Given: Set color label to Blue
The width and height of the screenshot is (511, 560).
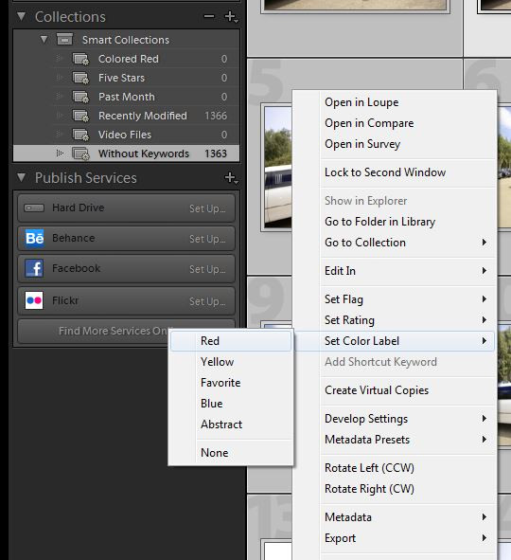Looking at the screenshot, I should coord(231,404).
